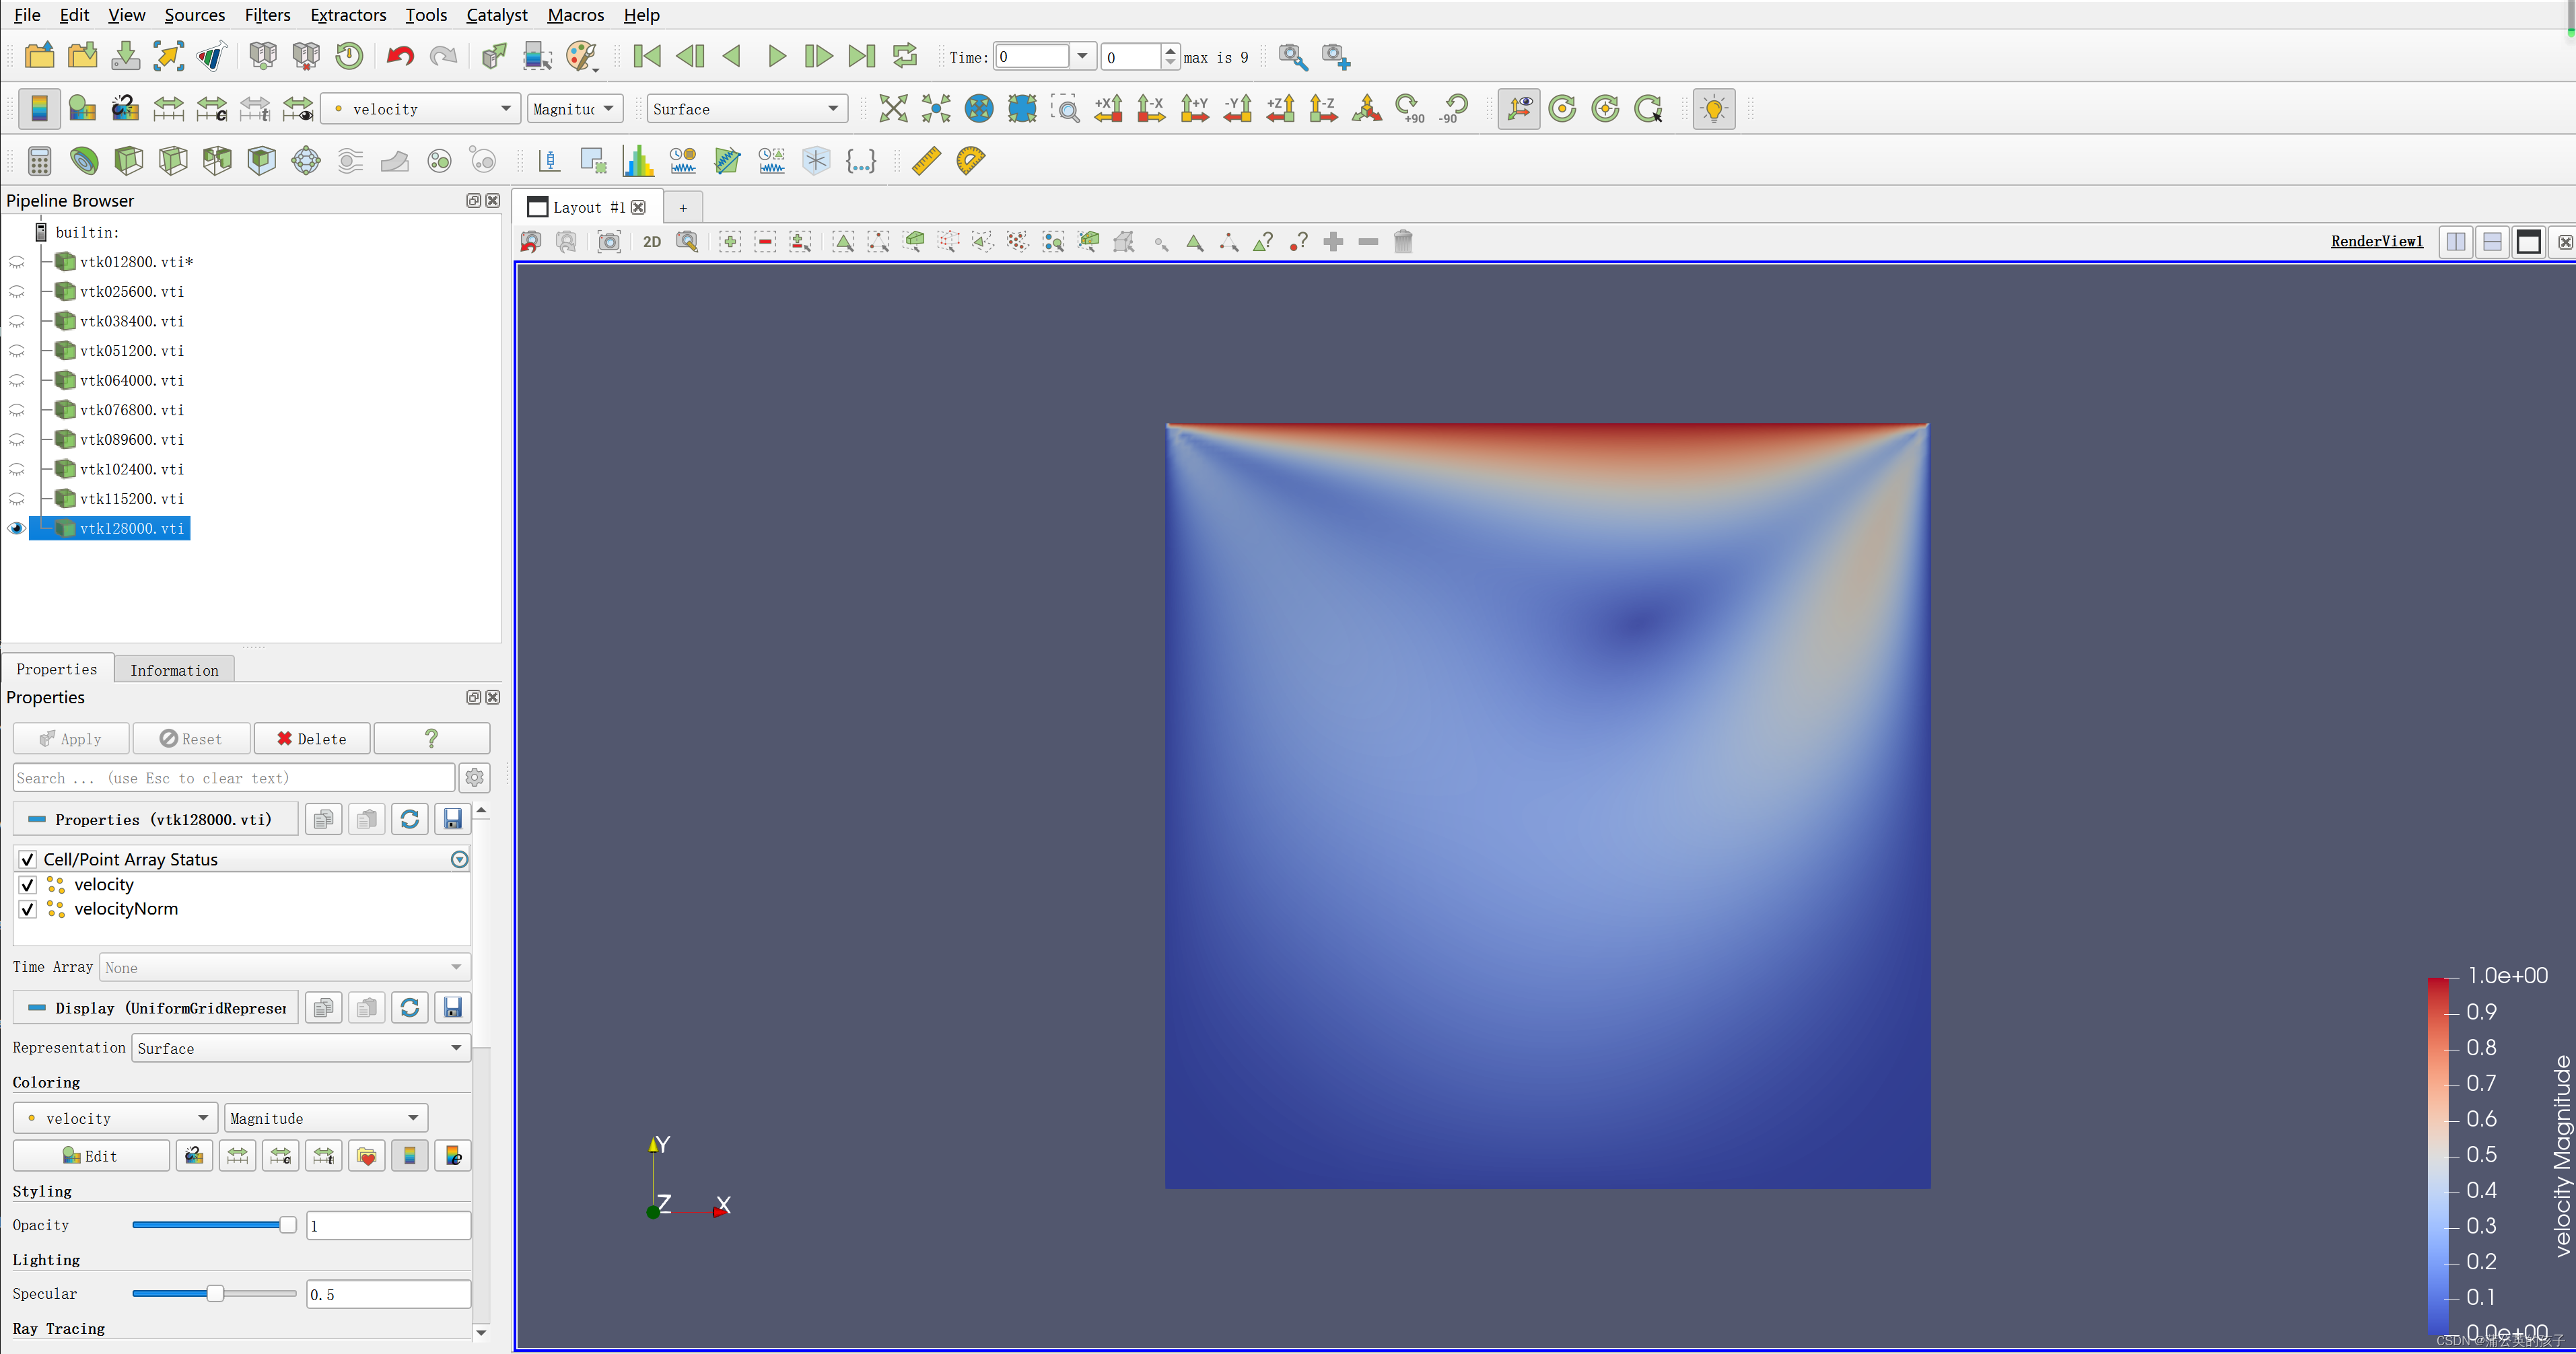Click the properties Search text field
The image size is (2576, 1354).
pyautogui.click(x=234, y=778)
